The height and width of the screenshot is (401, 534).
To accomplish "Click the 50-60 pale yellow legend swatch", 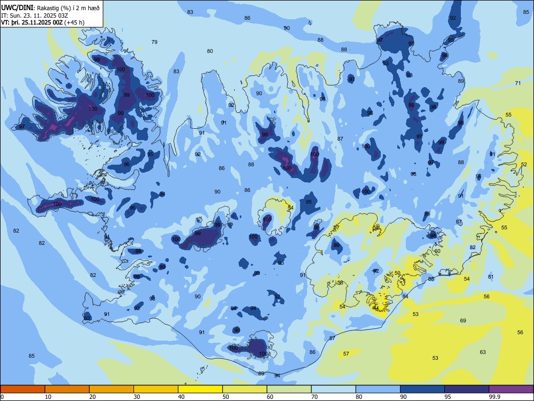I will pyautogui.click(x=245, y=389).
